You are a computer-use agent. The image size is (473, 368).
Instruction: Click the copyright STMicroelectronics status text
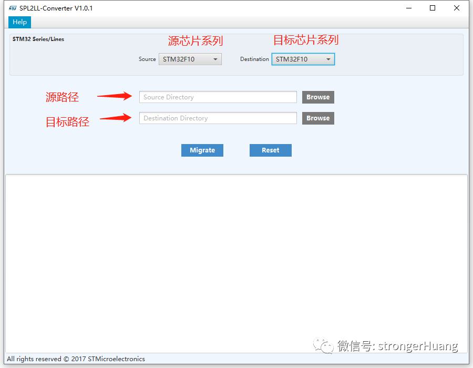coord(76,359)
